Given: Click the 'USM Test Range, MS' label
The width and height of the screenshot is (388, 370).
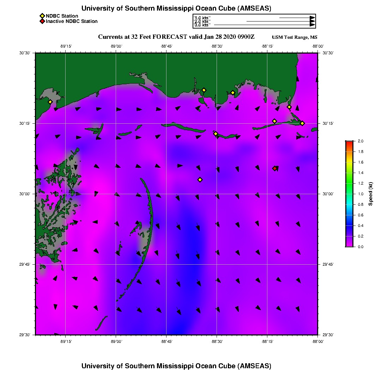Looking at the screenshot, I should 295,37.
